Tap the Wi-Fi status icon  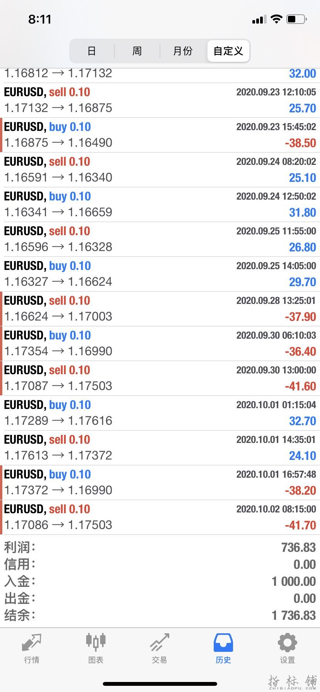point(276,19)
